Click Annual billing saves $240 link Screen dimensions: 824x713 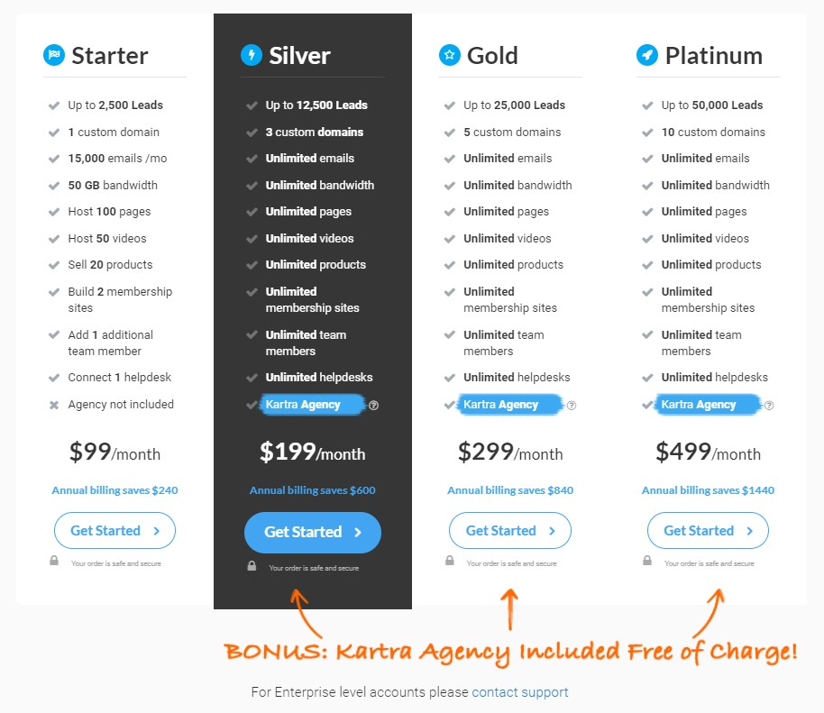coord(114,490)
